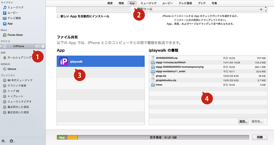Switch to the 概要 tab
274x145 pixels.
pyautogui.click(x=110, y=3)
